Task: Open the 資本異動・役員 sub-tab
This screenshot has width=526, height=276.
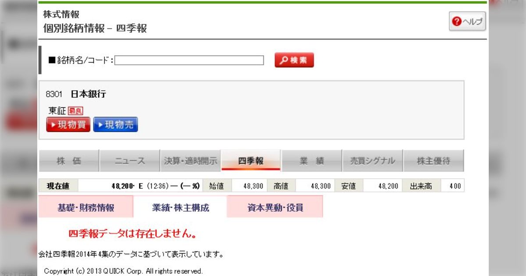Action: [x=275, y=208]
